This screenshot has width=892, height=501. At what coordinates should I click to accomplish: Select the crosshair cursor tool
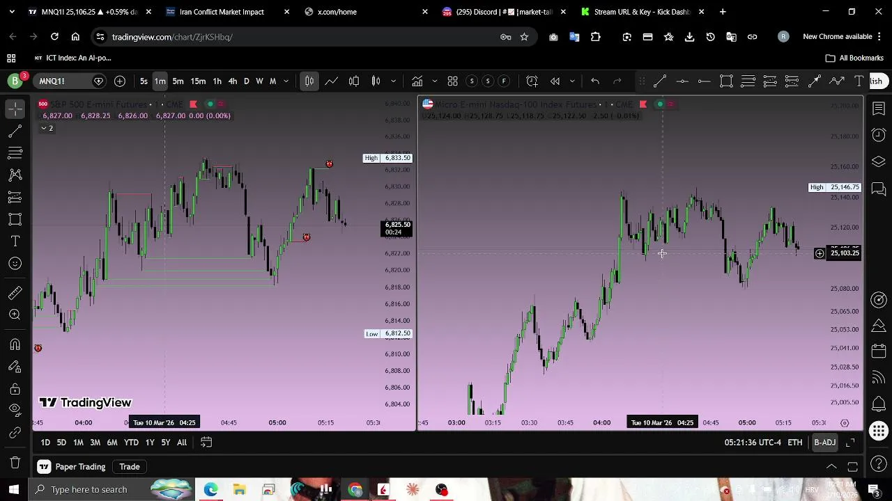click(x=15, y=109)
